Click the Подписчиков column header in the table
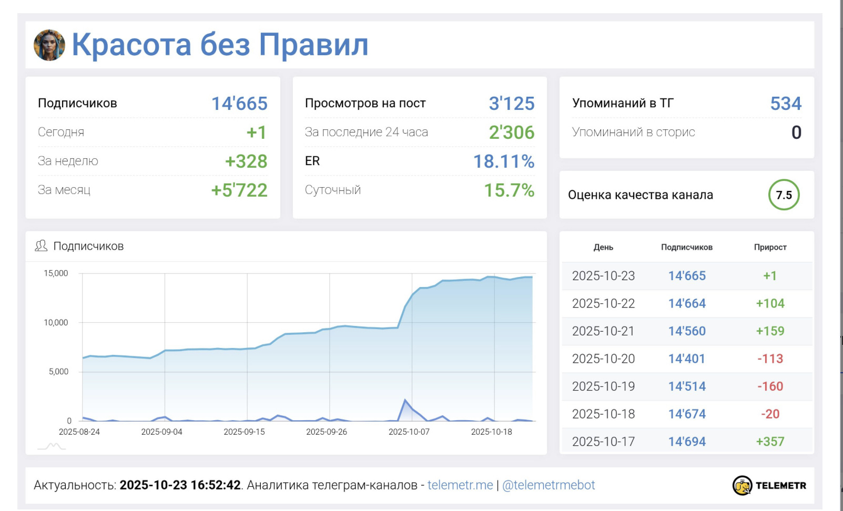Screen dimensions: 843x511 click(x=687, y=247)
